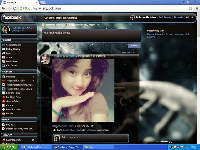Click the Komentari link under the photo
The image size is (200, 150).
[68, 126]
